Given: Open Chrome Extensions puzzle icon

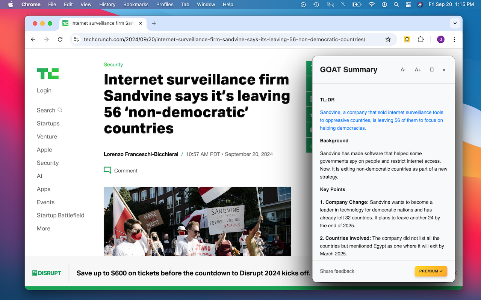Looking at the screenshot, I should pyautogui.click(x=420, y=39).
